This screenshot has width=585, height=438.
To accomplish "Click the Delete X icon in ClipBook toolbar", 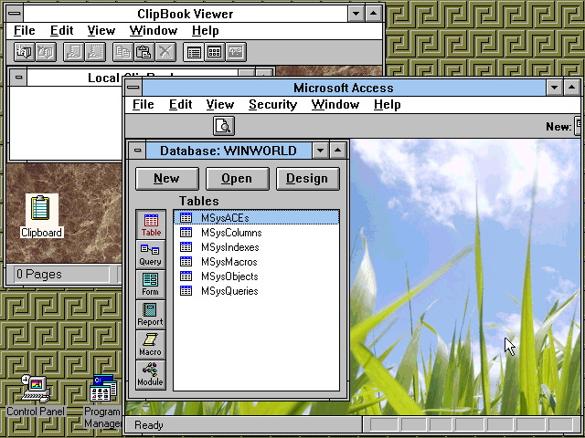I will pyautogui.click(x=165, y=52).
